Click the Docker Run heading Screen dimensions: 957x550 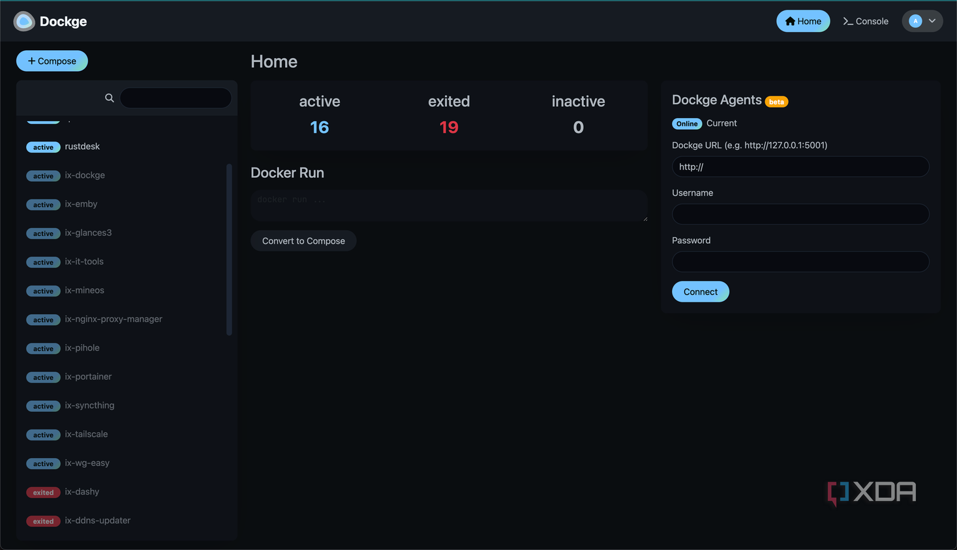(287, 173)
